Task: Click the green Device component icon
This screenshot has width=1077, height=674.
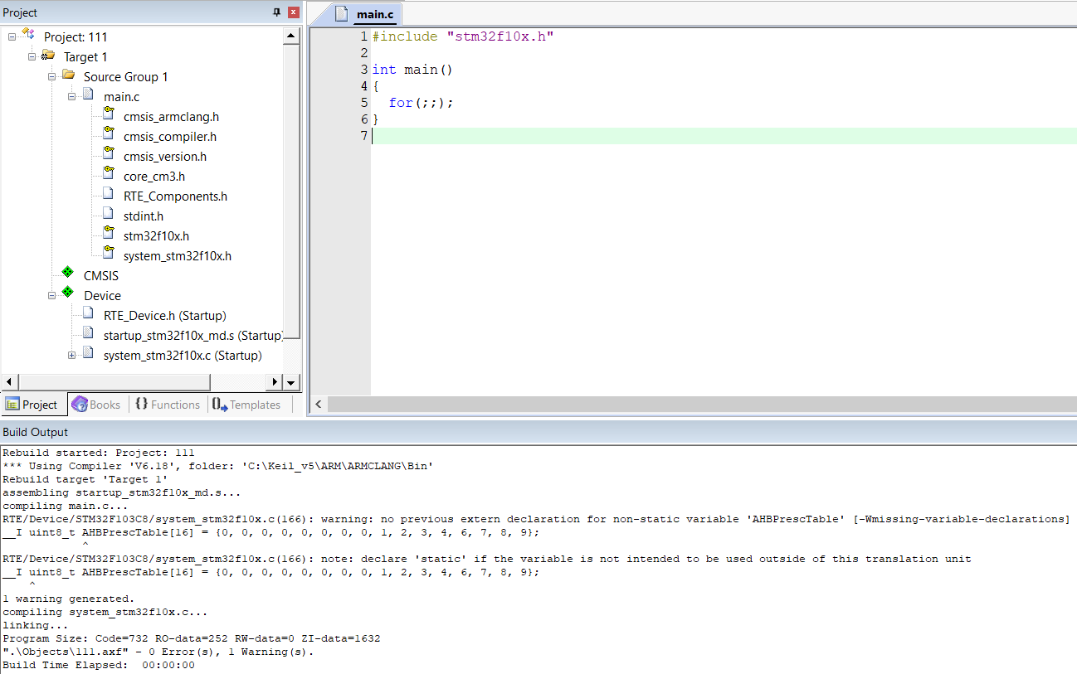Action: (x=68, y=295)
